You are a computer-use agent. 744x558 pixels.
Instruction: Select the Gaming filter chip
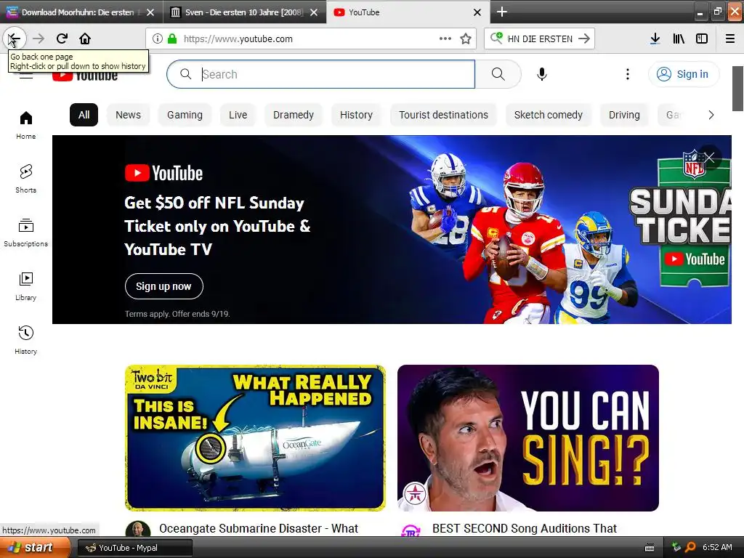tap(185, 115)
